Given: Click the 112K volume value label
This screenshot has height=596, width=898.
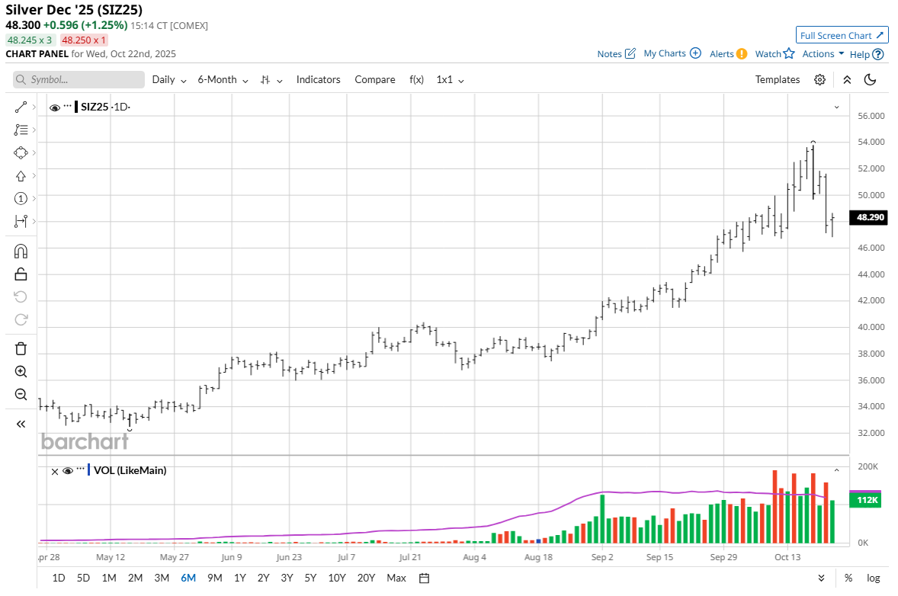Looking at the screenshot, I should pos(865,500).
